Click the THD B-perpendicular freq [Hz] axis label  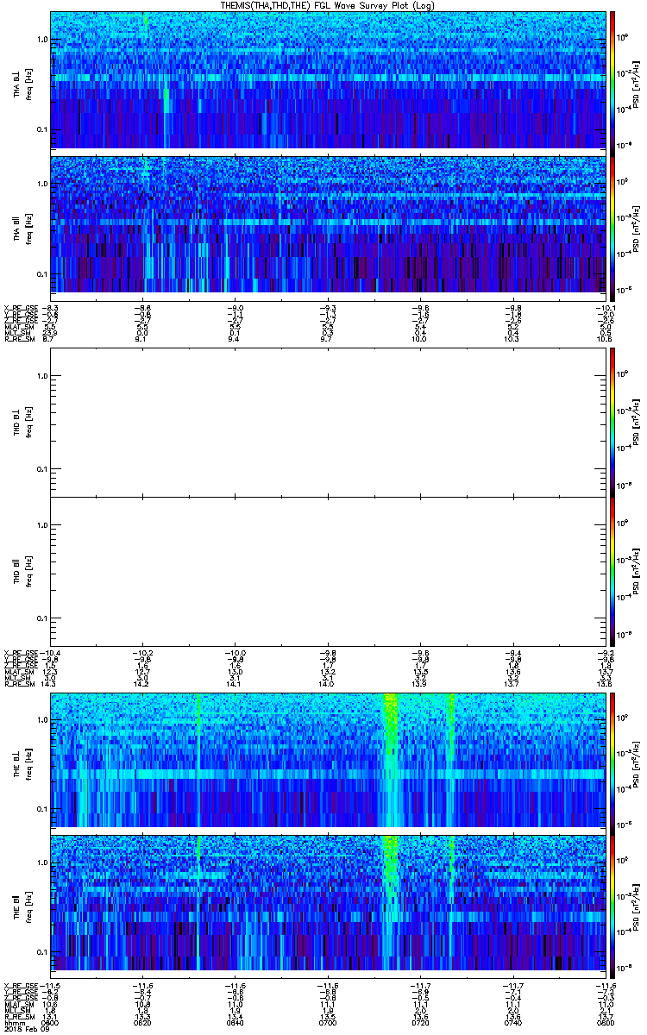point(28,423)
